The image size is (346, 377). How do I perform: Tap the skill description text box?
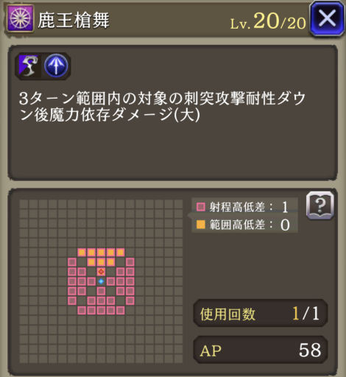tap(172, 113)
